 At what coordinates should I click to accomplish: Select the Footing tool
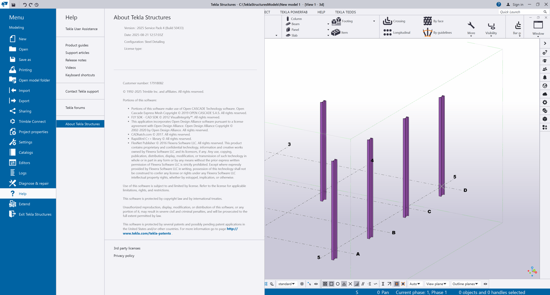pos(342,21)
